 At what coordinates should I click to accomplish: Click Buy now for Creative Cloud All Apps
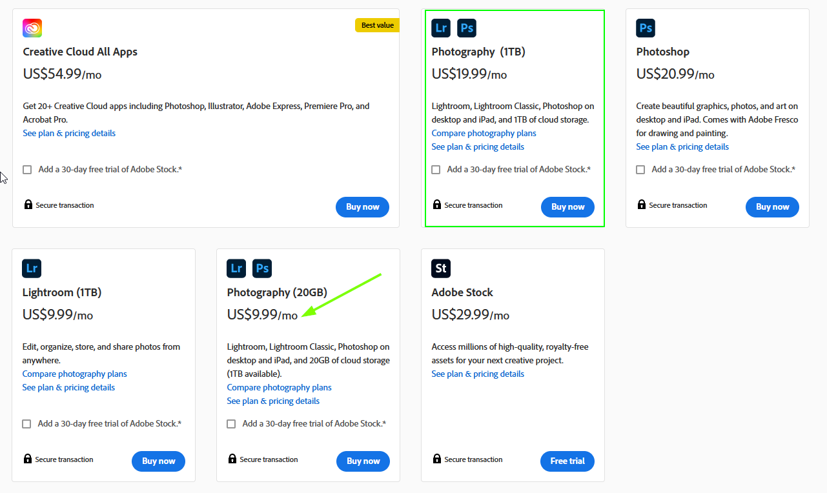tap(362, 206)
